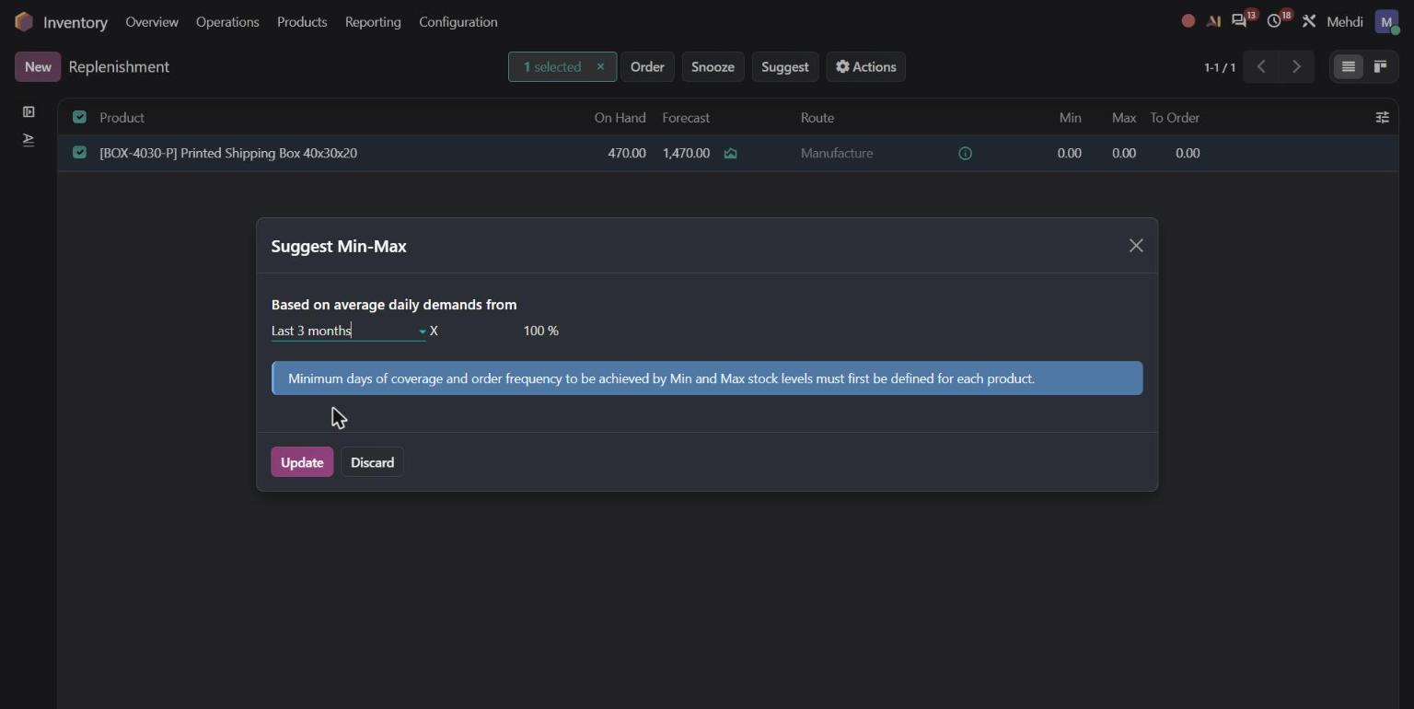
Task: Sort by the Max column header
Action: [x=1124, y=117]
